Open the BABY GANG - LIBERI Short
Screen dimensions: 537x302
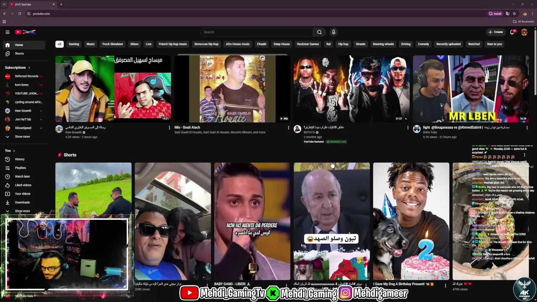coord(252,221)
